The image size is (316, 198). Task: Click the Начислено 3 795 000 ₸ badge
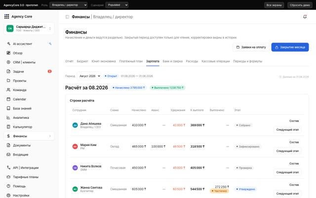[x=129, y=88]
